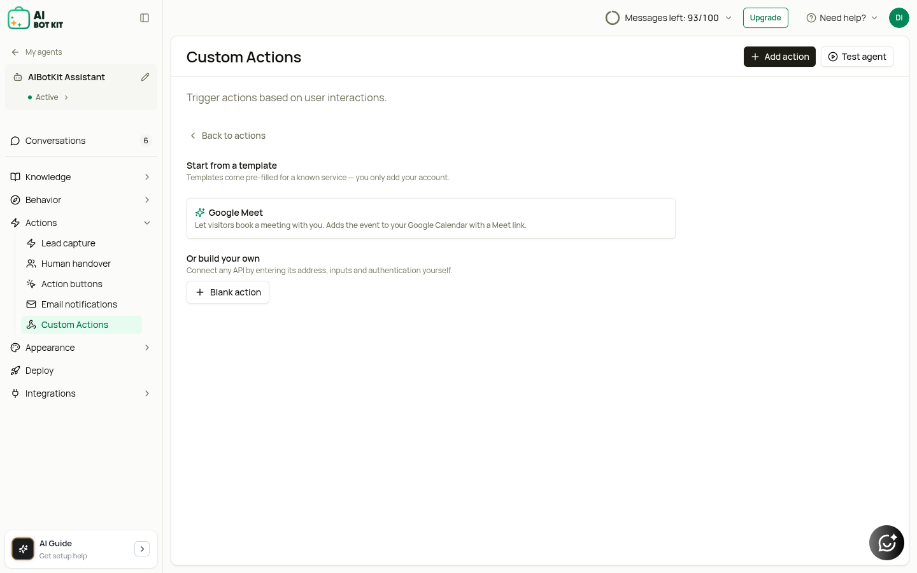The image size is (917, 573).
Task: Select Custom Actions in sidebar
Action: [x=82, y=325]
